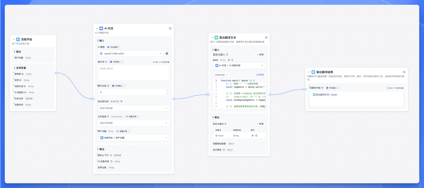Screen dimensions: 424x188
Task: Open 回复的内容 手动输入 mode selector
Action: (333, 88)
